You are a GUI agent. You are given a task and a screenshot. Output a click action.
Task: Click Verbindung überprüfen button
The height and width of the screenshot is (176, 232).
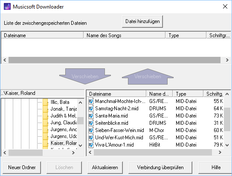click(160, 167)
